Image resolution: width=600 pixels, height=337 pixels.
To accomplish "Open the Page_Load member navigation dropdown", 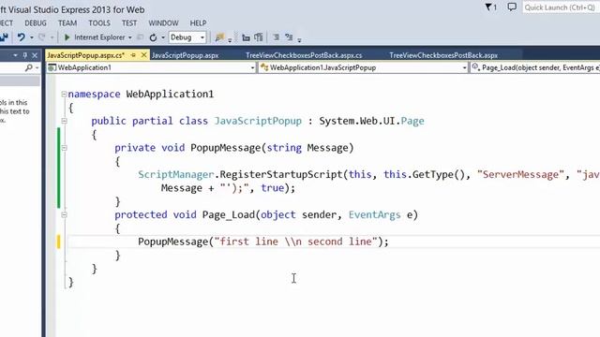I will [x=535, y=67].
